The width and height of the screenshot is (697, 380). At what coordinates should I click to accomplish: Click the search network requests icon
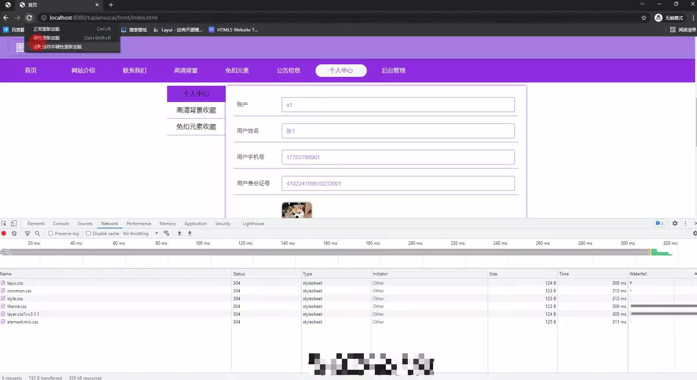pos(38,233)
